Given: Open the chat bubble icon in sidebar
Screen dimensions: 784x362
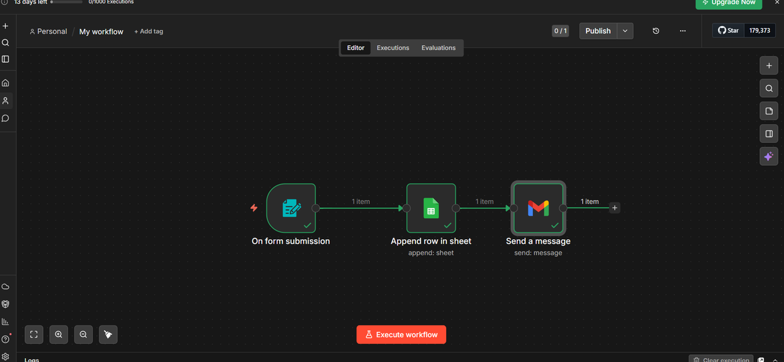Looking at the screenshot, I should click(x=5, y=118).
